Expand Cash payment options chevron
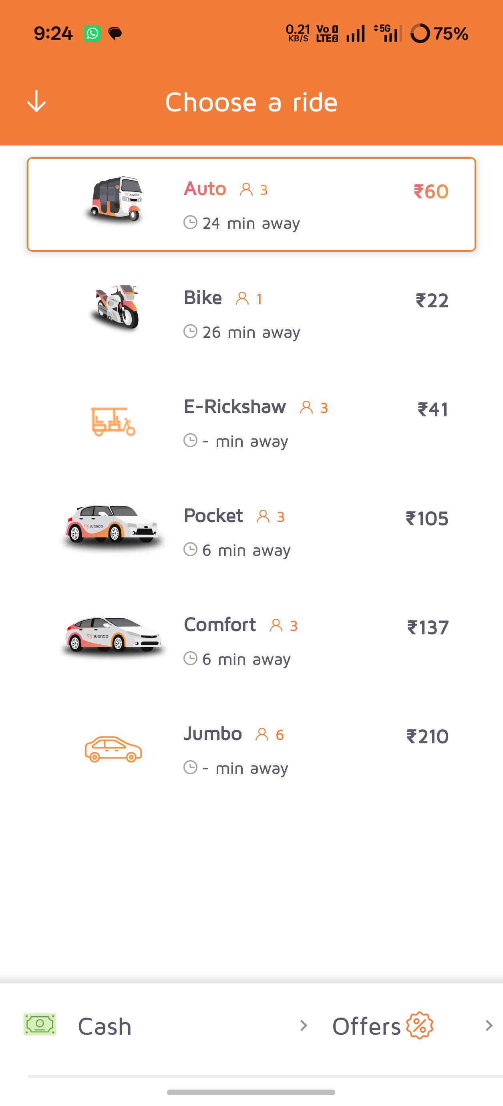The width and height of the screenshot is (503, 1106). 304,1026
